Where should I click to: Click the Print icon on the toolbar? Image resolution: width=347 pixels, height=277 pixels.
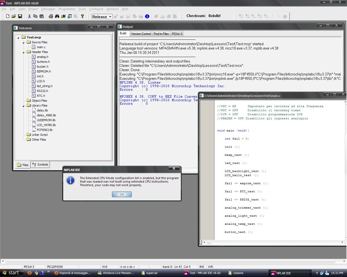point(51,16)
